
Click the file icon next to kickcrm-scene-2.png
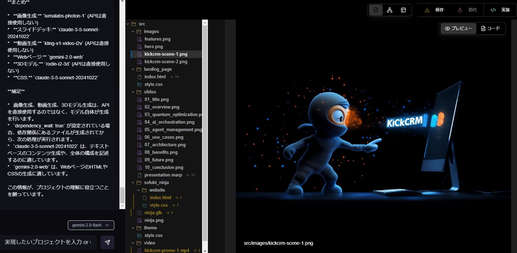pos(139,62)
